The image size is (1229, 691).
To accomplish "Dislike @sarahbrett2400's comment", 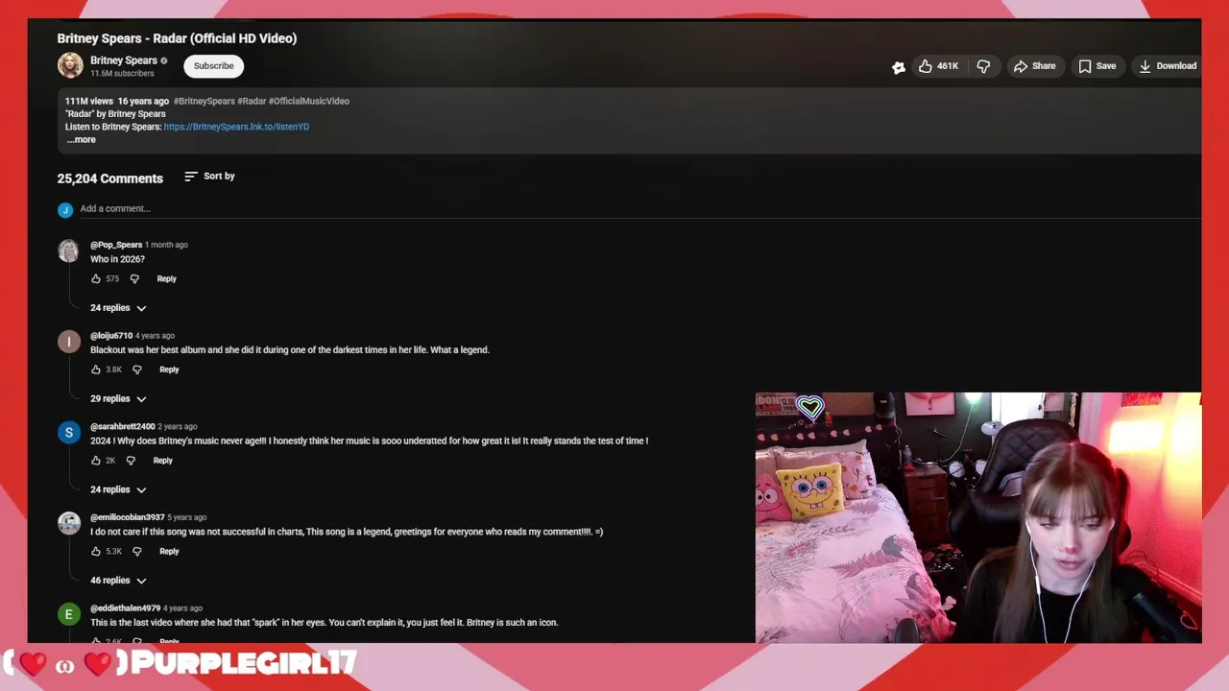I will point(131,461).
